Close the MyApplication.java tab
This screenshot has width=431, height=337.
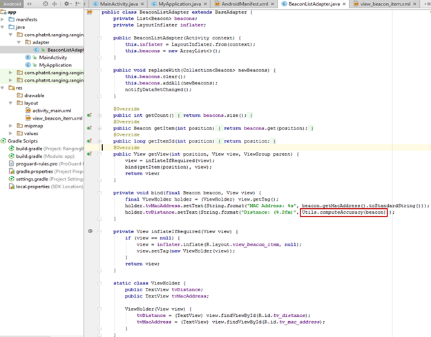205,4
